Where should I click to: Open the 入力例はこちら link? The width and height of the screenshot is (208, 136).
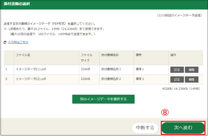[18, 42]
